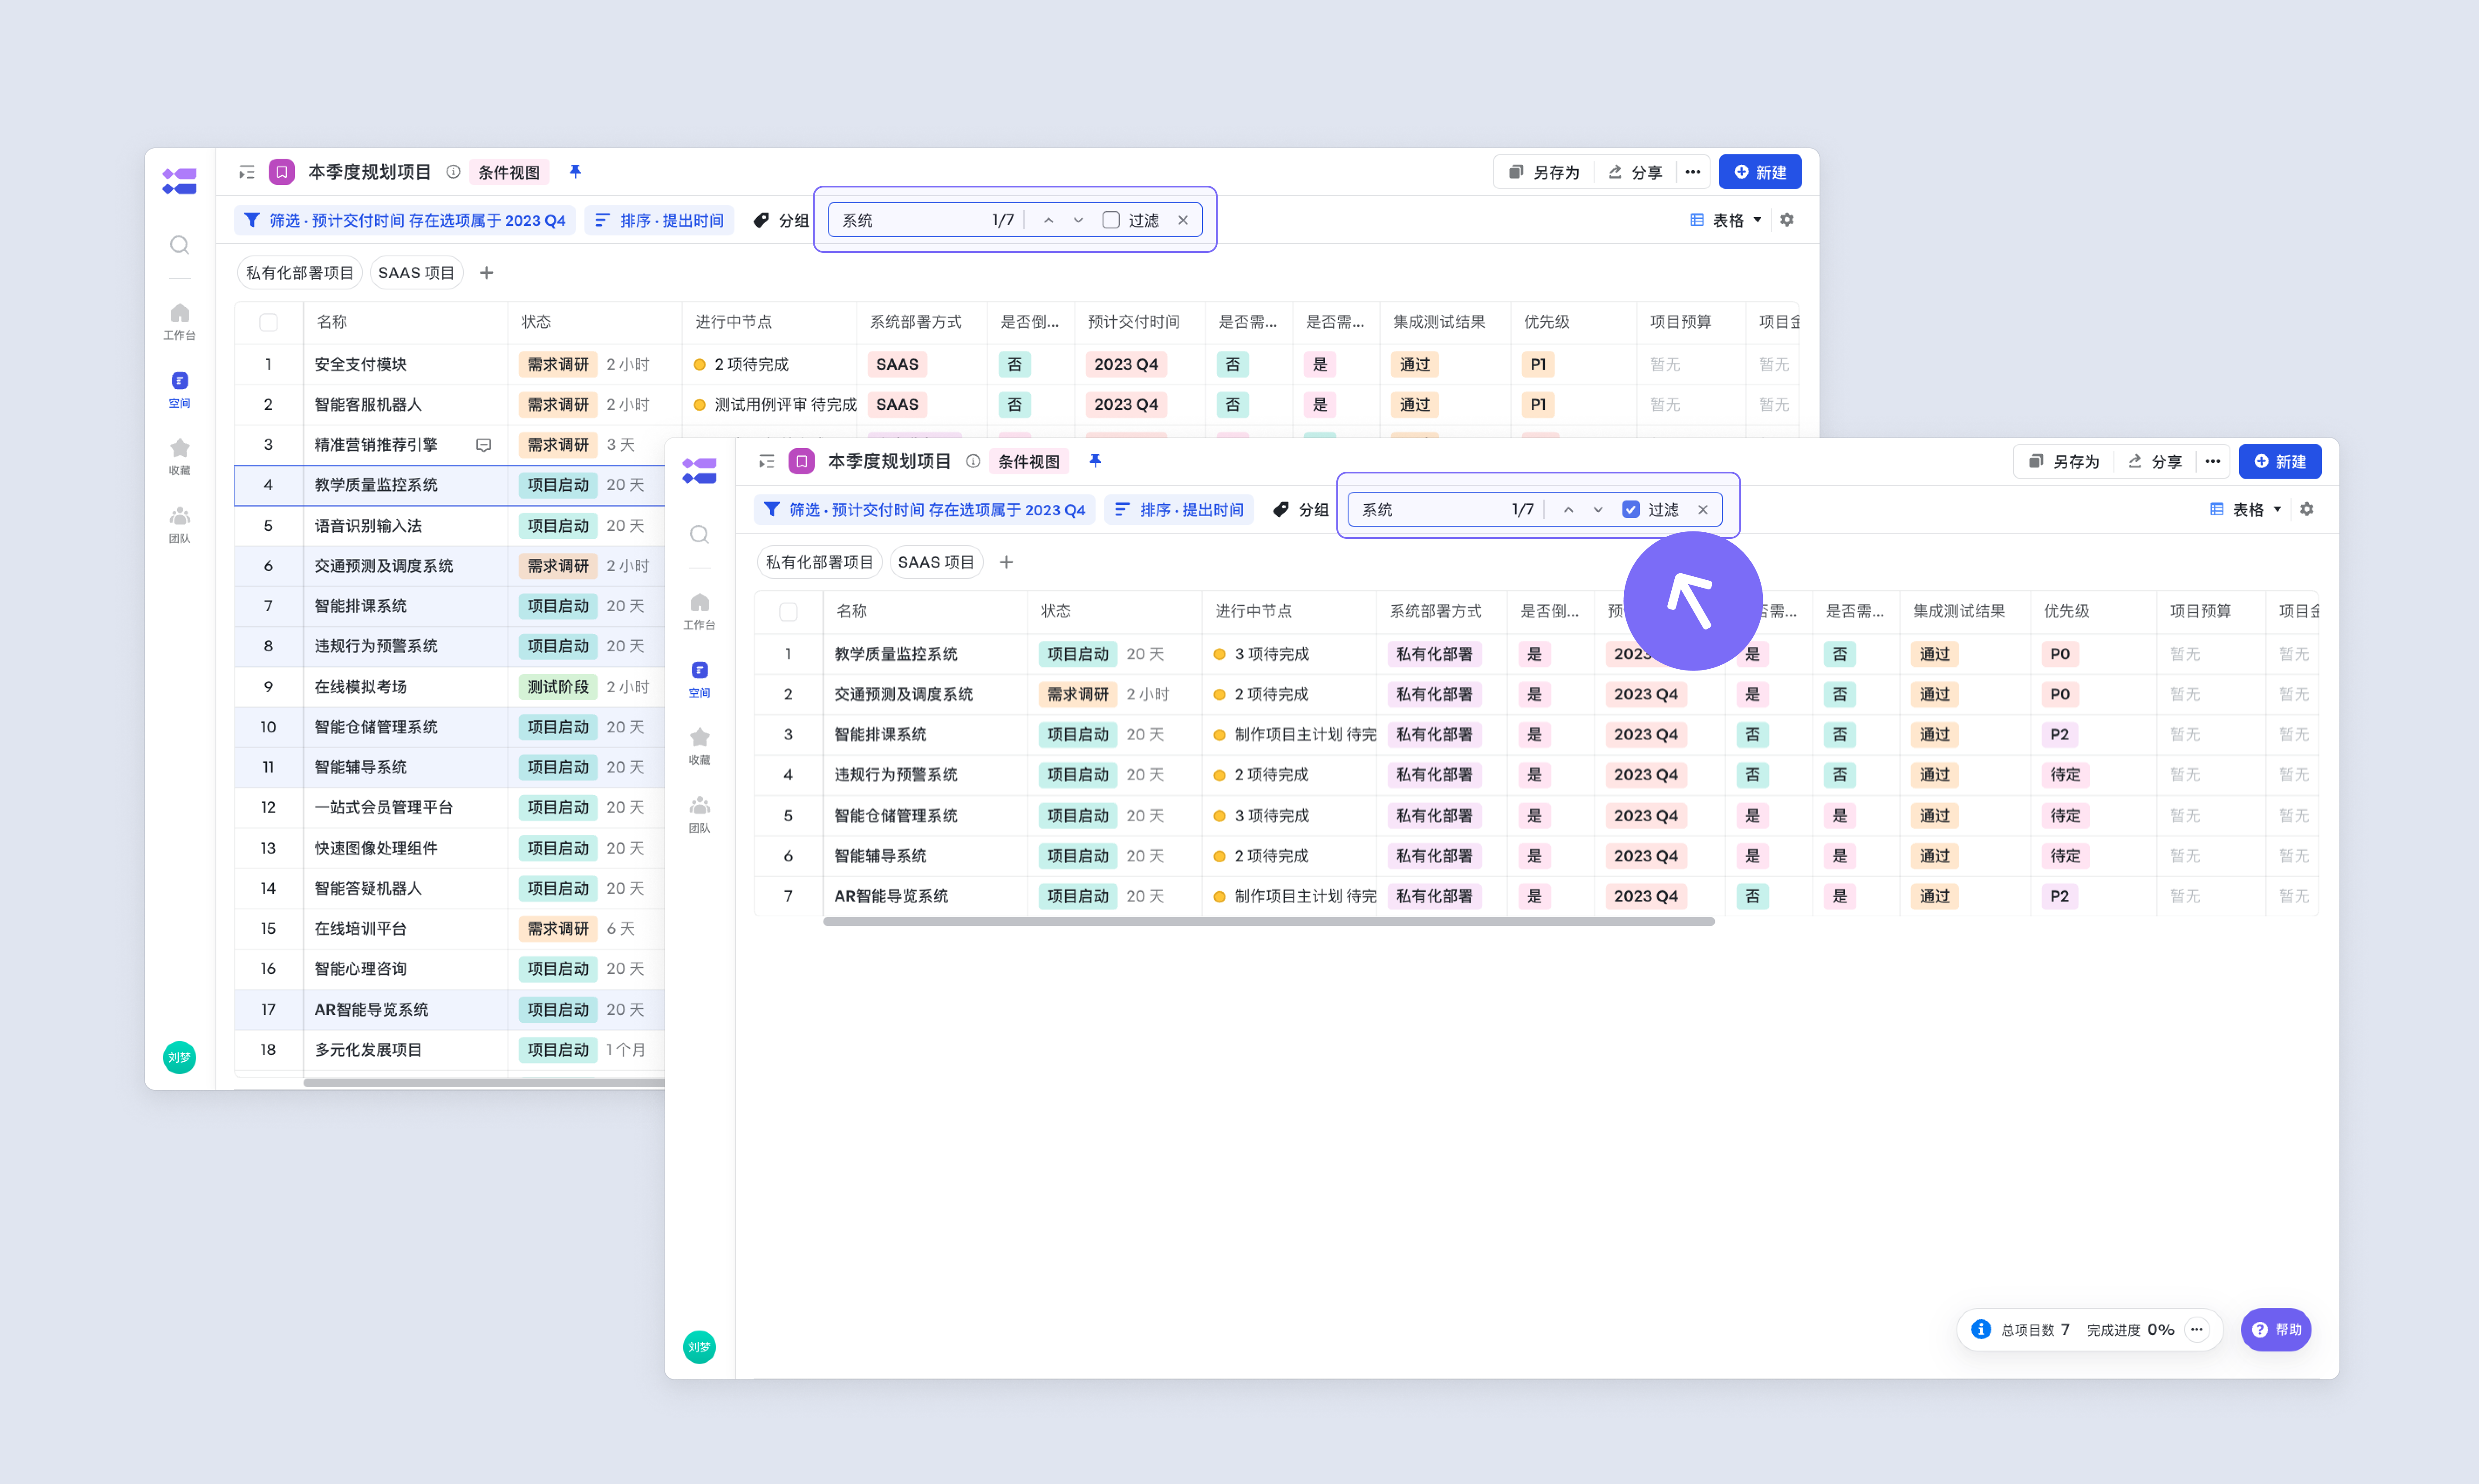
Task: Click front window table horizontal scrollbar
Action: 1269,921
